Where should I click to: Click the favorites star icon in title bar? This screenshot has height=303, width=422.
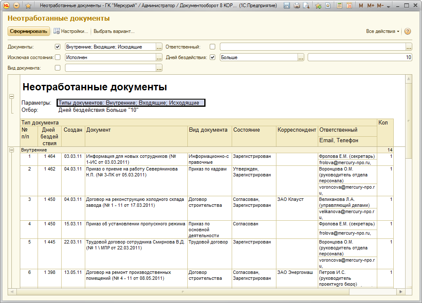pyautogui.click(x=28, y=5)
